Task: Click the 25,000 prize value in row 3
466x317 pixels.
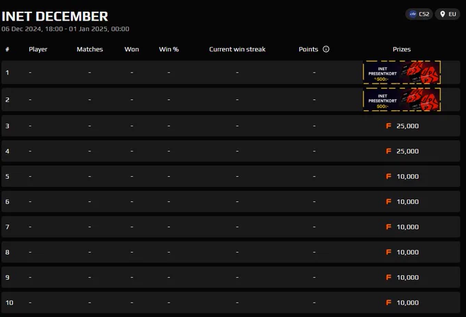Action: [x=408, y=126]
